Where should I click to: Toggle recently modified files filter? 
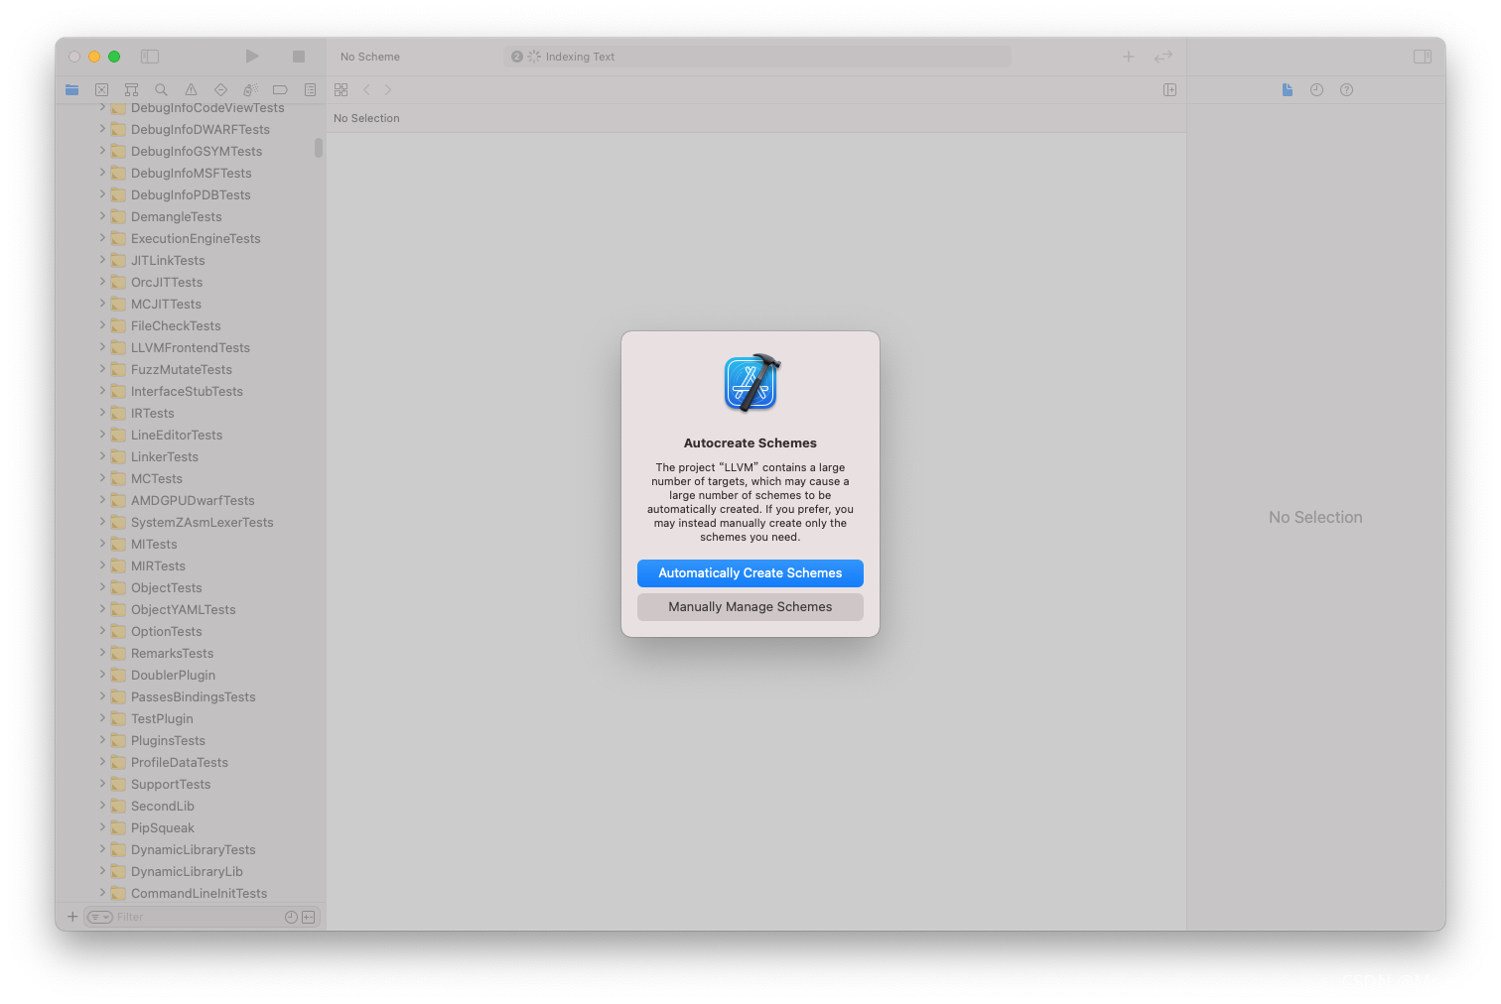[291, 917]
